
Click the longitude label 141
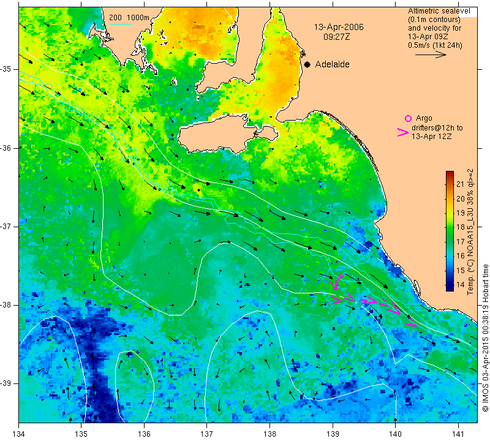[x=458, y=434]
